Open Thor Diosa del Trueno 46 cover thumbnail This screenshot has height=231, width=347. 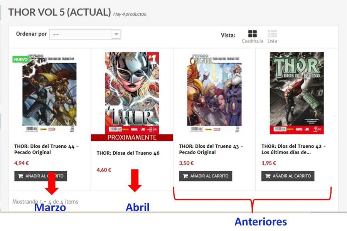(x=132, y=93)
